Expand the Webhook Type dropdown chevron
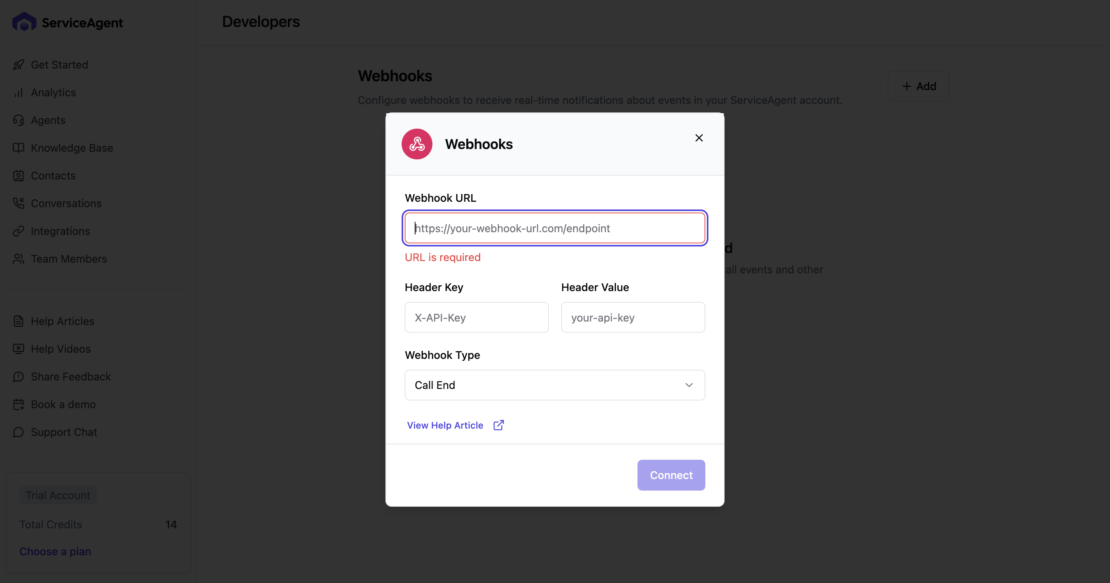The image size is (1110, 583). tap(689, 385)
